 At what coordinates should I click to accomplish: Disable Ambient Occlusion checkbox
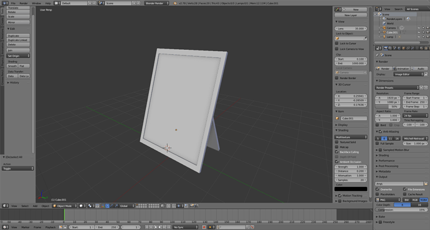click(337, 161)
